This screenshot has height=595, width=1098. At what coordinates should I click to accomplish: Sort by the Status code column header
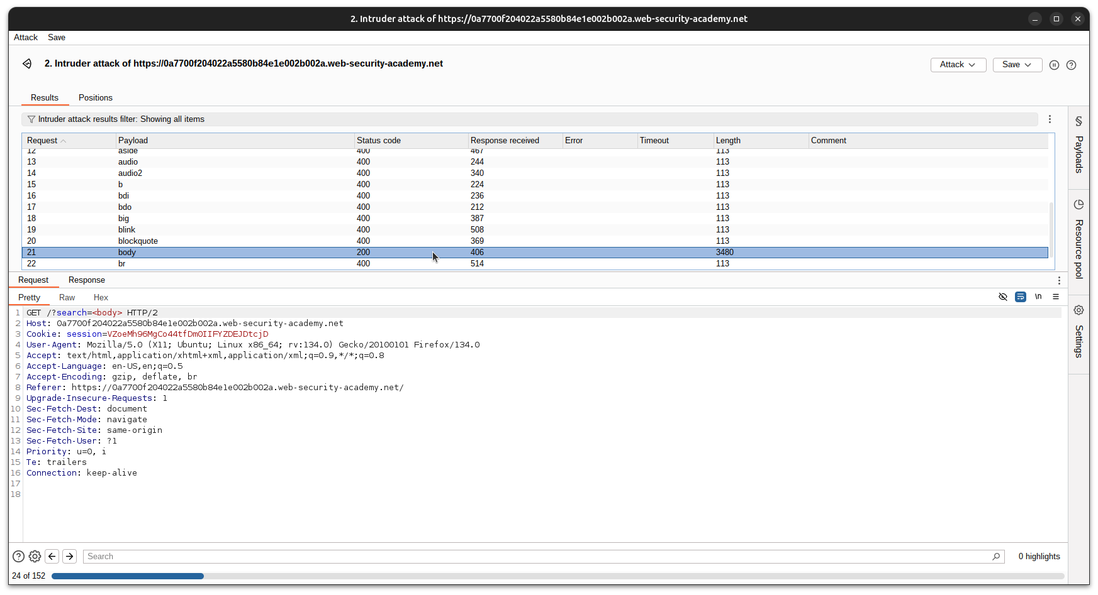[412, 141]
